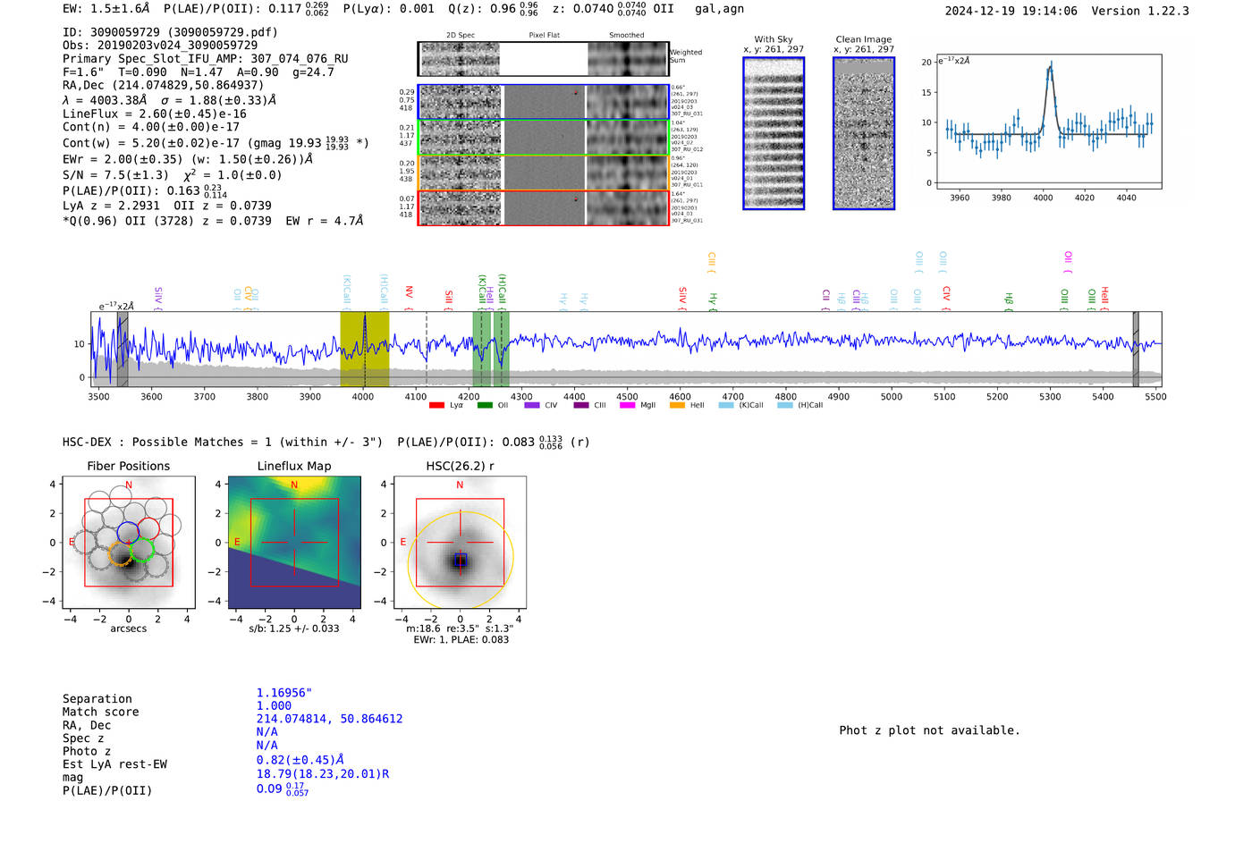Click the orange HeII legend swatch
The image size is (1252, 852).
[x=677, y=405]
